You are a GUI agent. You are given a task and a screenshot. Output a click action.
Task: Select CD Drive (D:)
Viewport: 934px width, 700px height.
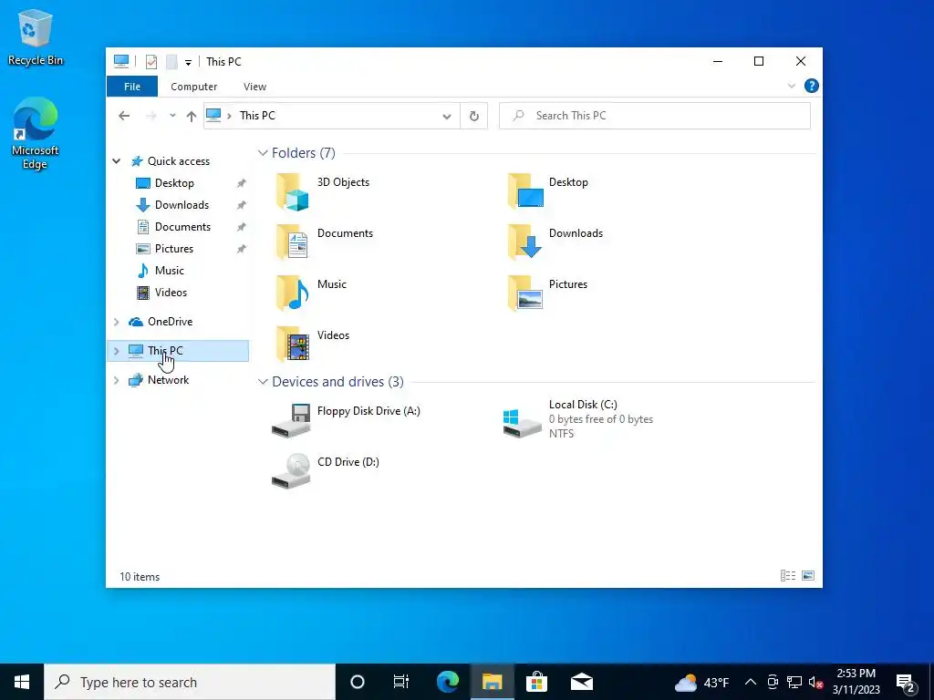(326, 471)
